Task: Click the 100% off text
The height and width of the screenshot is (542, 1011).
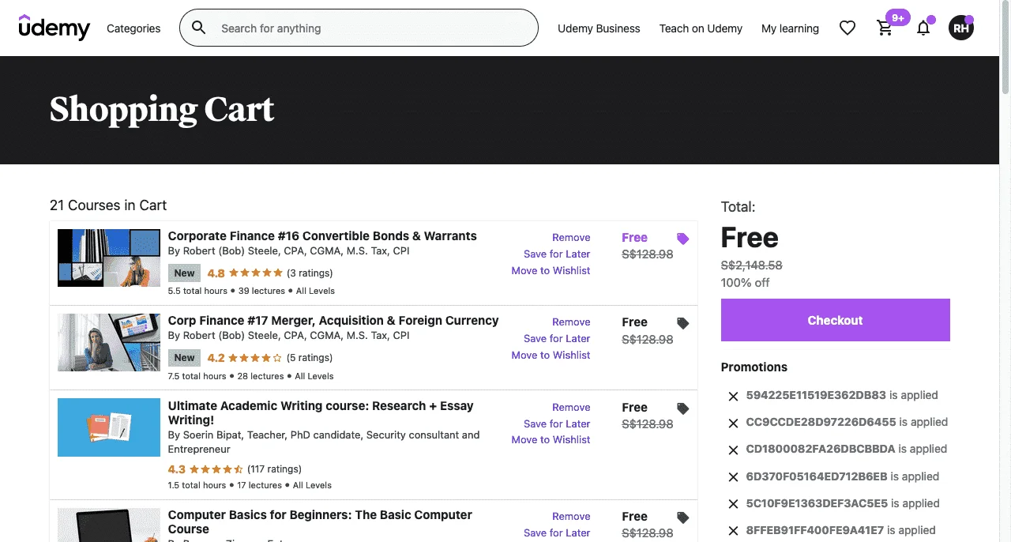Action: 745,283
